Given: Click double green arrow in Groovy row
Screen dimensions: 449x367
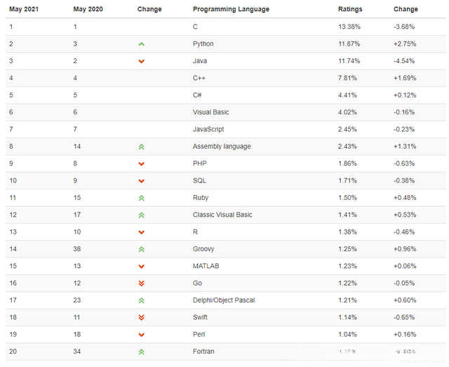Looking at the screenshot, I should click(x=142, y=249).
